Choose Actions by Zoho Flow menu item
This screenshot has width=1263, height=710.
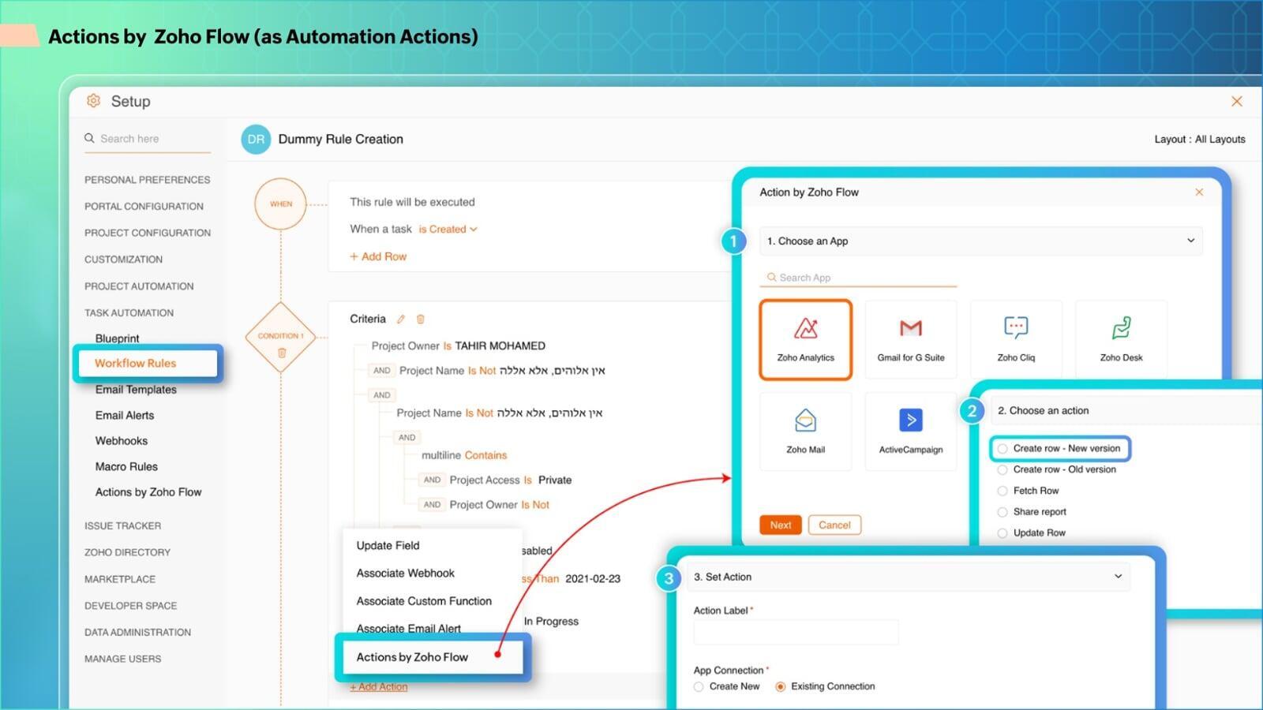[x=433, y=657]
